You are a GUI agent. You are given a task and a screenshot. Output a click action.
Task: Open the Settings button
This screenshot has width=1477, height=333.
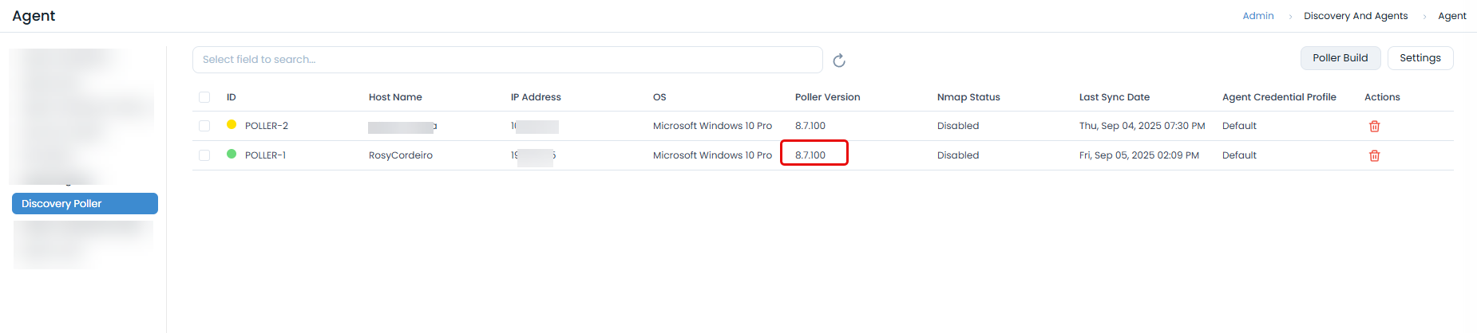[1420, 58]
